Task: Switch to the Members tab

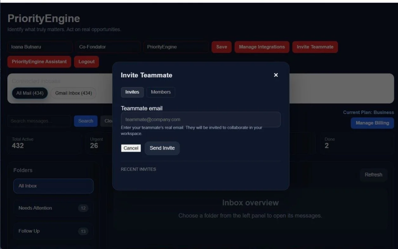Action: (161, 92)
